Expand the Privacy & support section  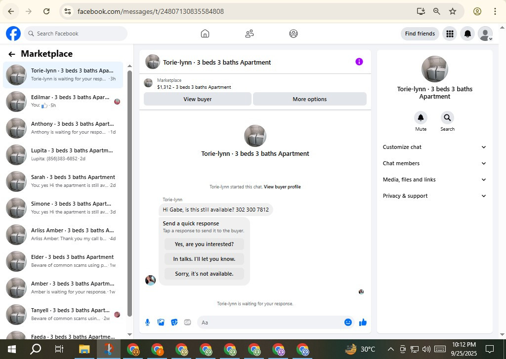(x=434, y=196)
